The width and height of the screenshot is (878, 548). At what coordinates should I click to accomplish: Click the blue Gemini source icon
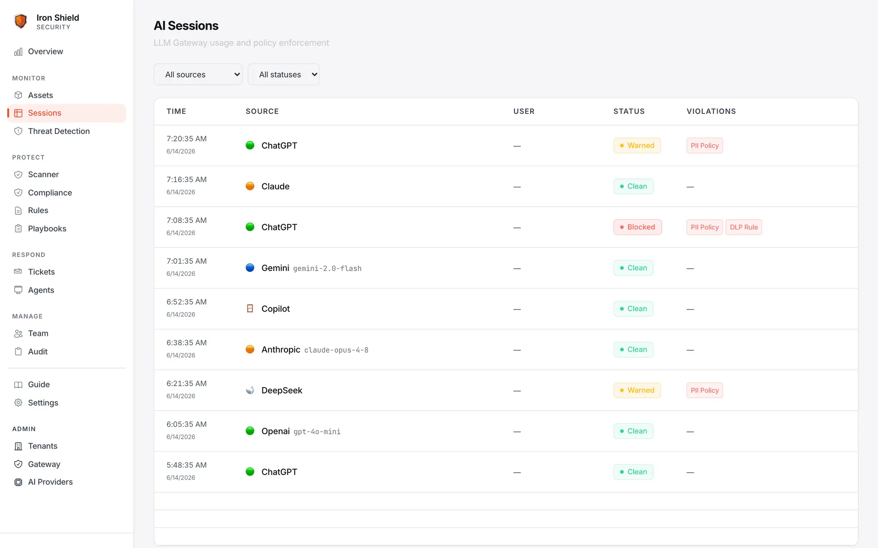point(250,268)
